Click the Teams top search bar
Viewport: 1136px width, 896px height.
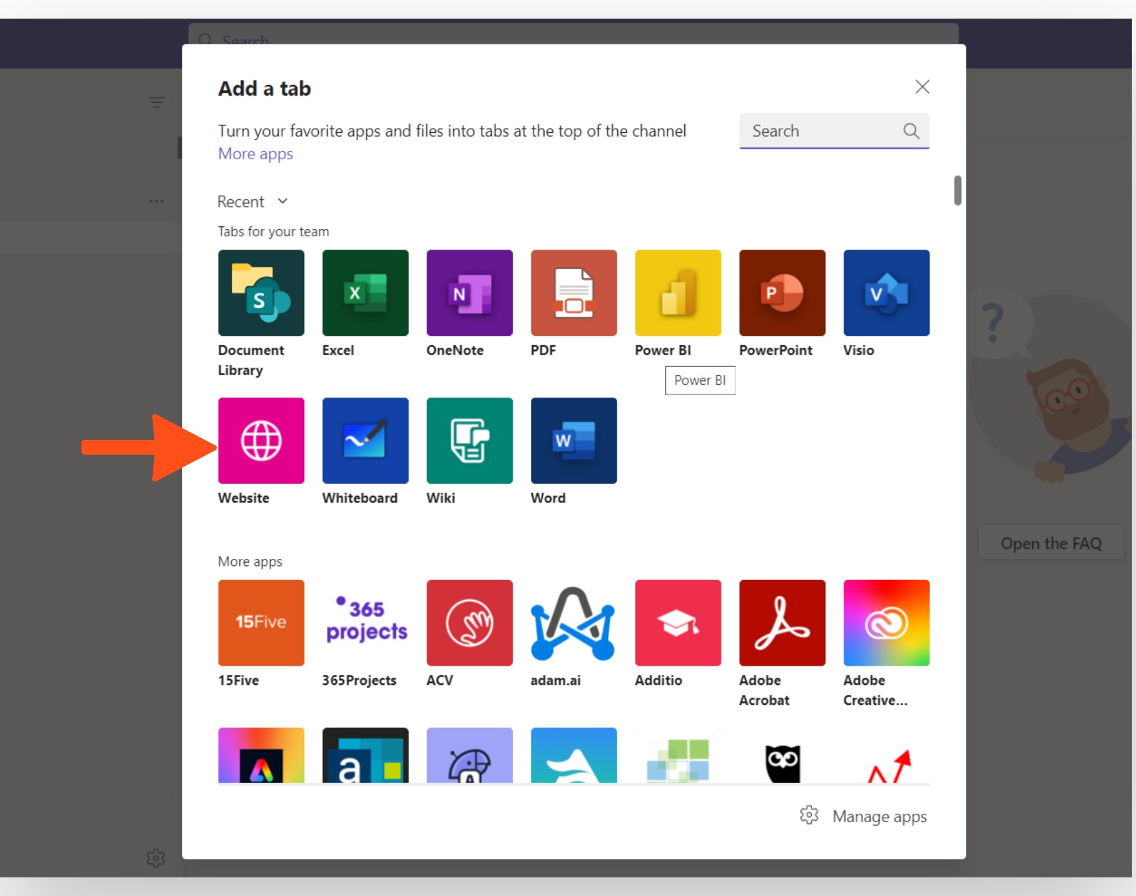pyautogui.click(x=573, y=35)
